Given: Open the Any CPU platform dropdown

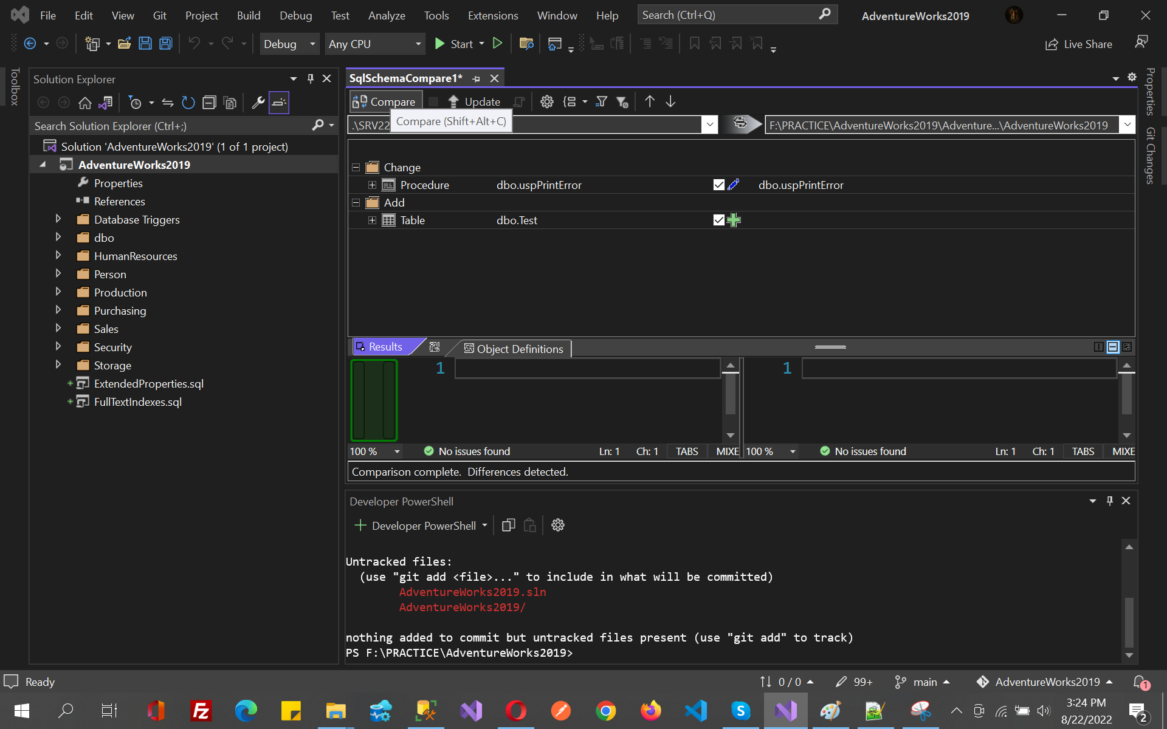Looking at the screenshot, I should click(x=417, y=44).
